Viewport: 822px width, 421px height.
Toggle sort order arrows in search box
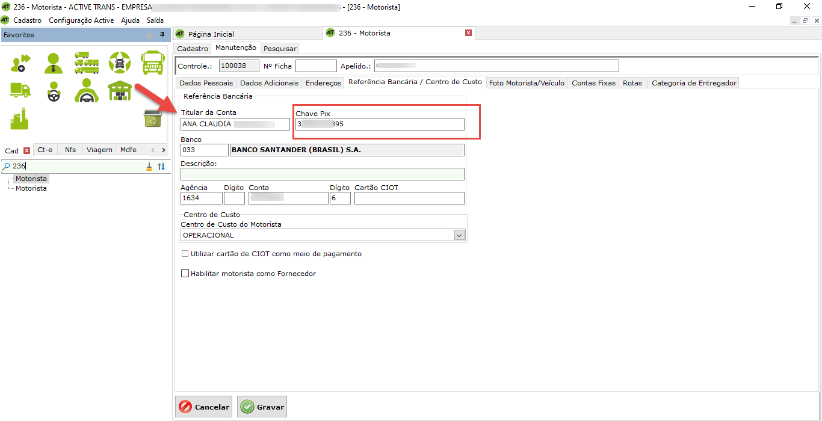click(x=161, y=167)
